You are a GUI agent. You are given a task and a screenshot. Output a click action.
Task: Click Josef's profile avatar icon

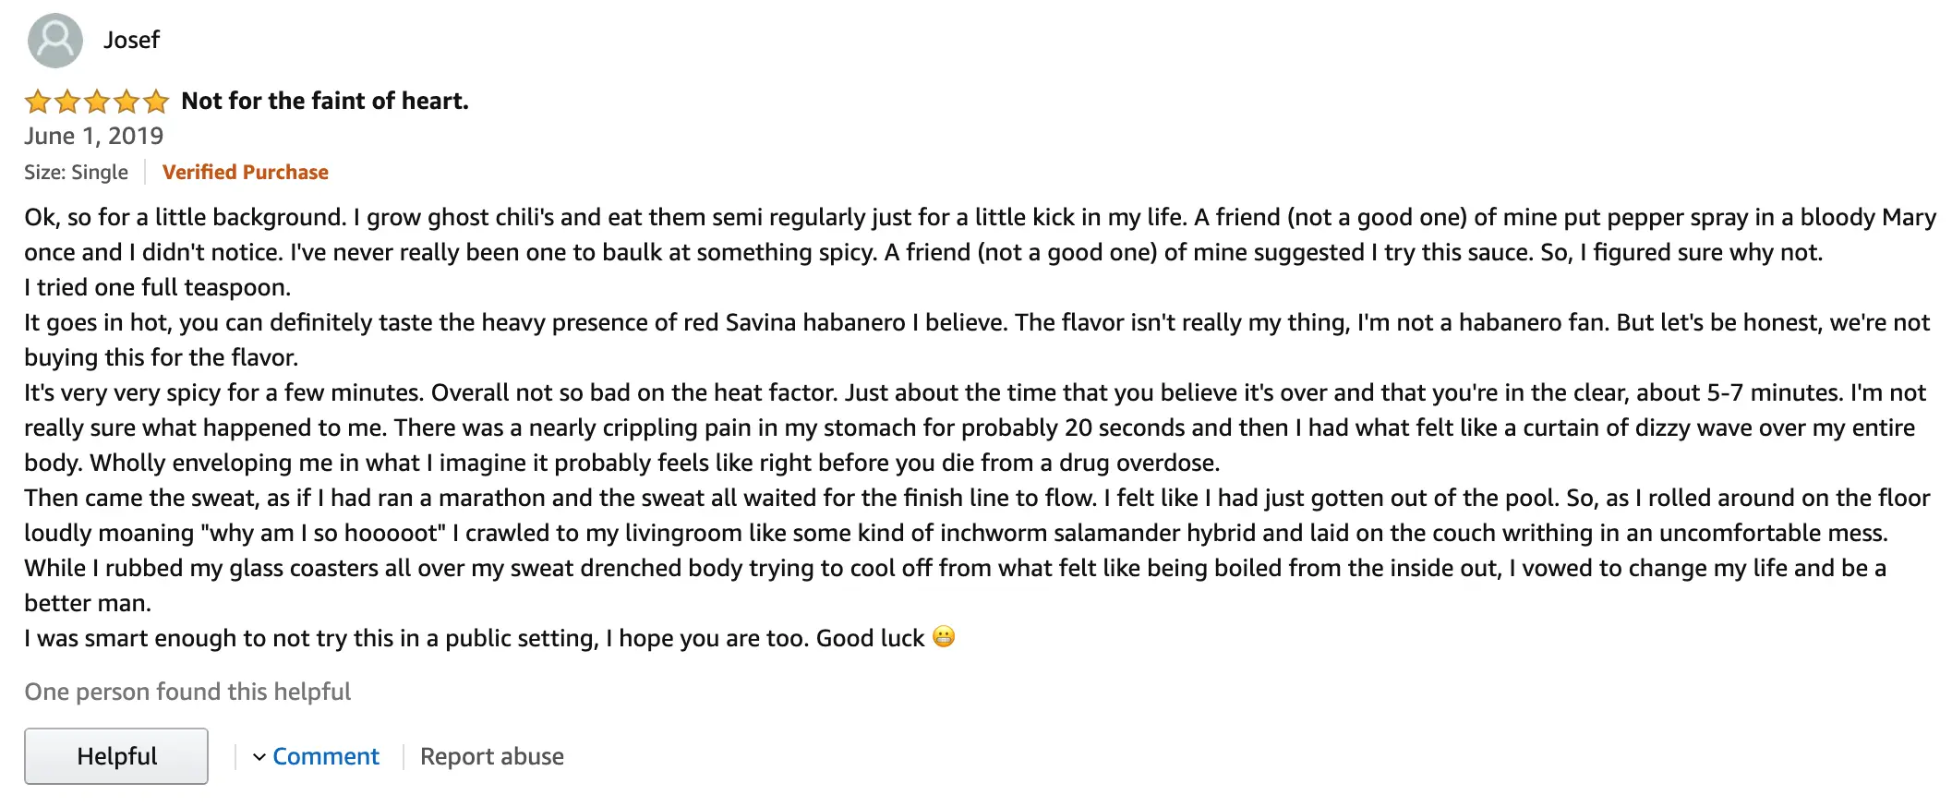pos(55,41)
